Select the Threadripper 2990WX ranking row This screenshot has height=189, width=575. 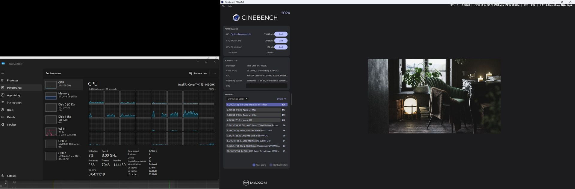coord(257,146)
